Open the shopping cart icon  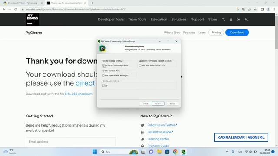(238, 19)
